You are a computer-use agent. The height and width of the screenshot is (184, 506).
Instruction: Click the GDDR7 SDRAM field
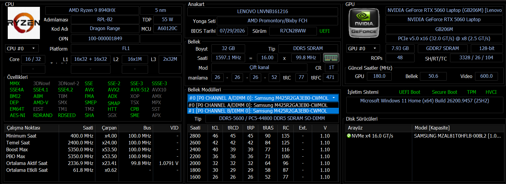pos(442,49)
